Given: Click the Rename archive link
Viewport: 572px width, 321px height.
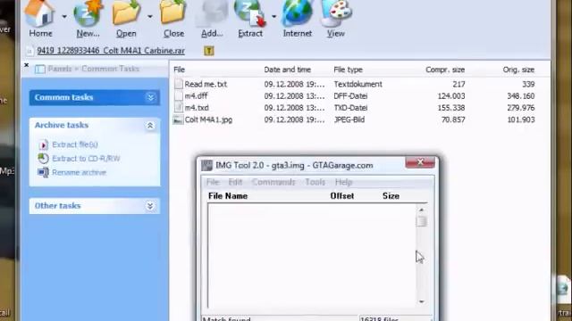Looking at the screenshot, I should coord(80,172).
